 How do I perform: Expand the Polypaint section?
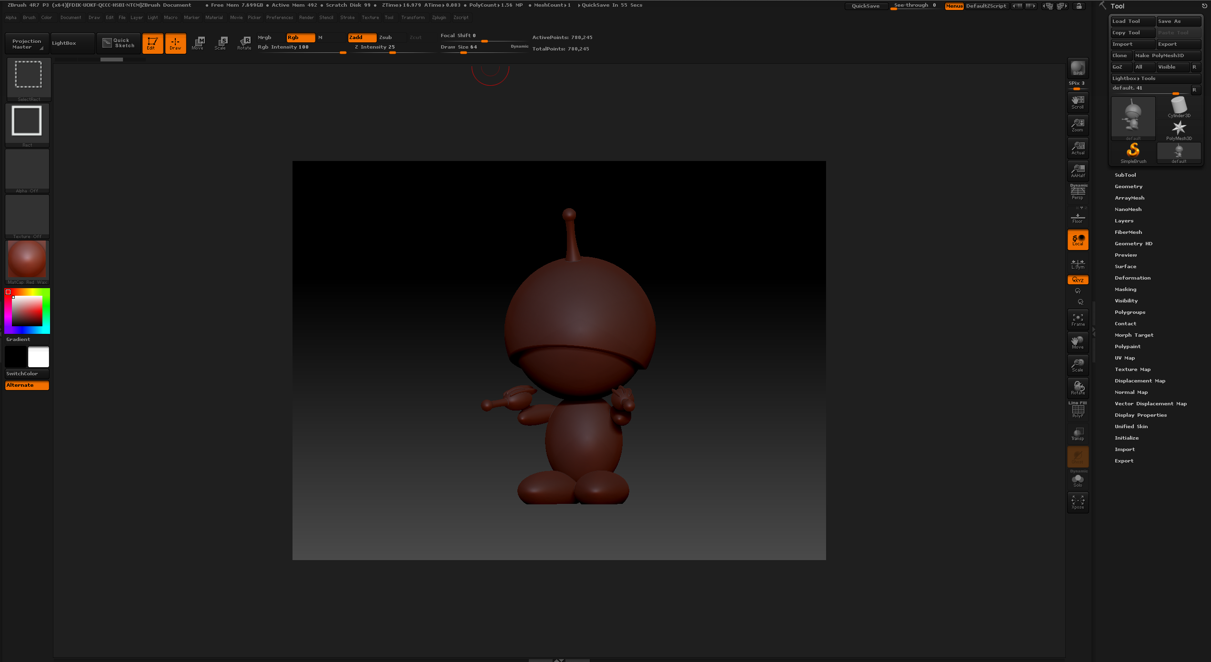coord(1128,347)
